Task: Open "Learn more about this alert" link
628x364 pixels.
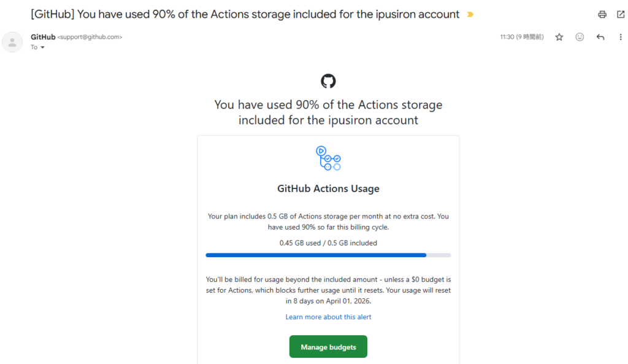Action: 328,317
